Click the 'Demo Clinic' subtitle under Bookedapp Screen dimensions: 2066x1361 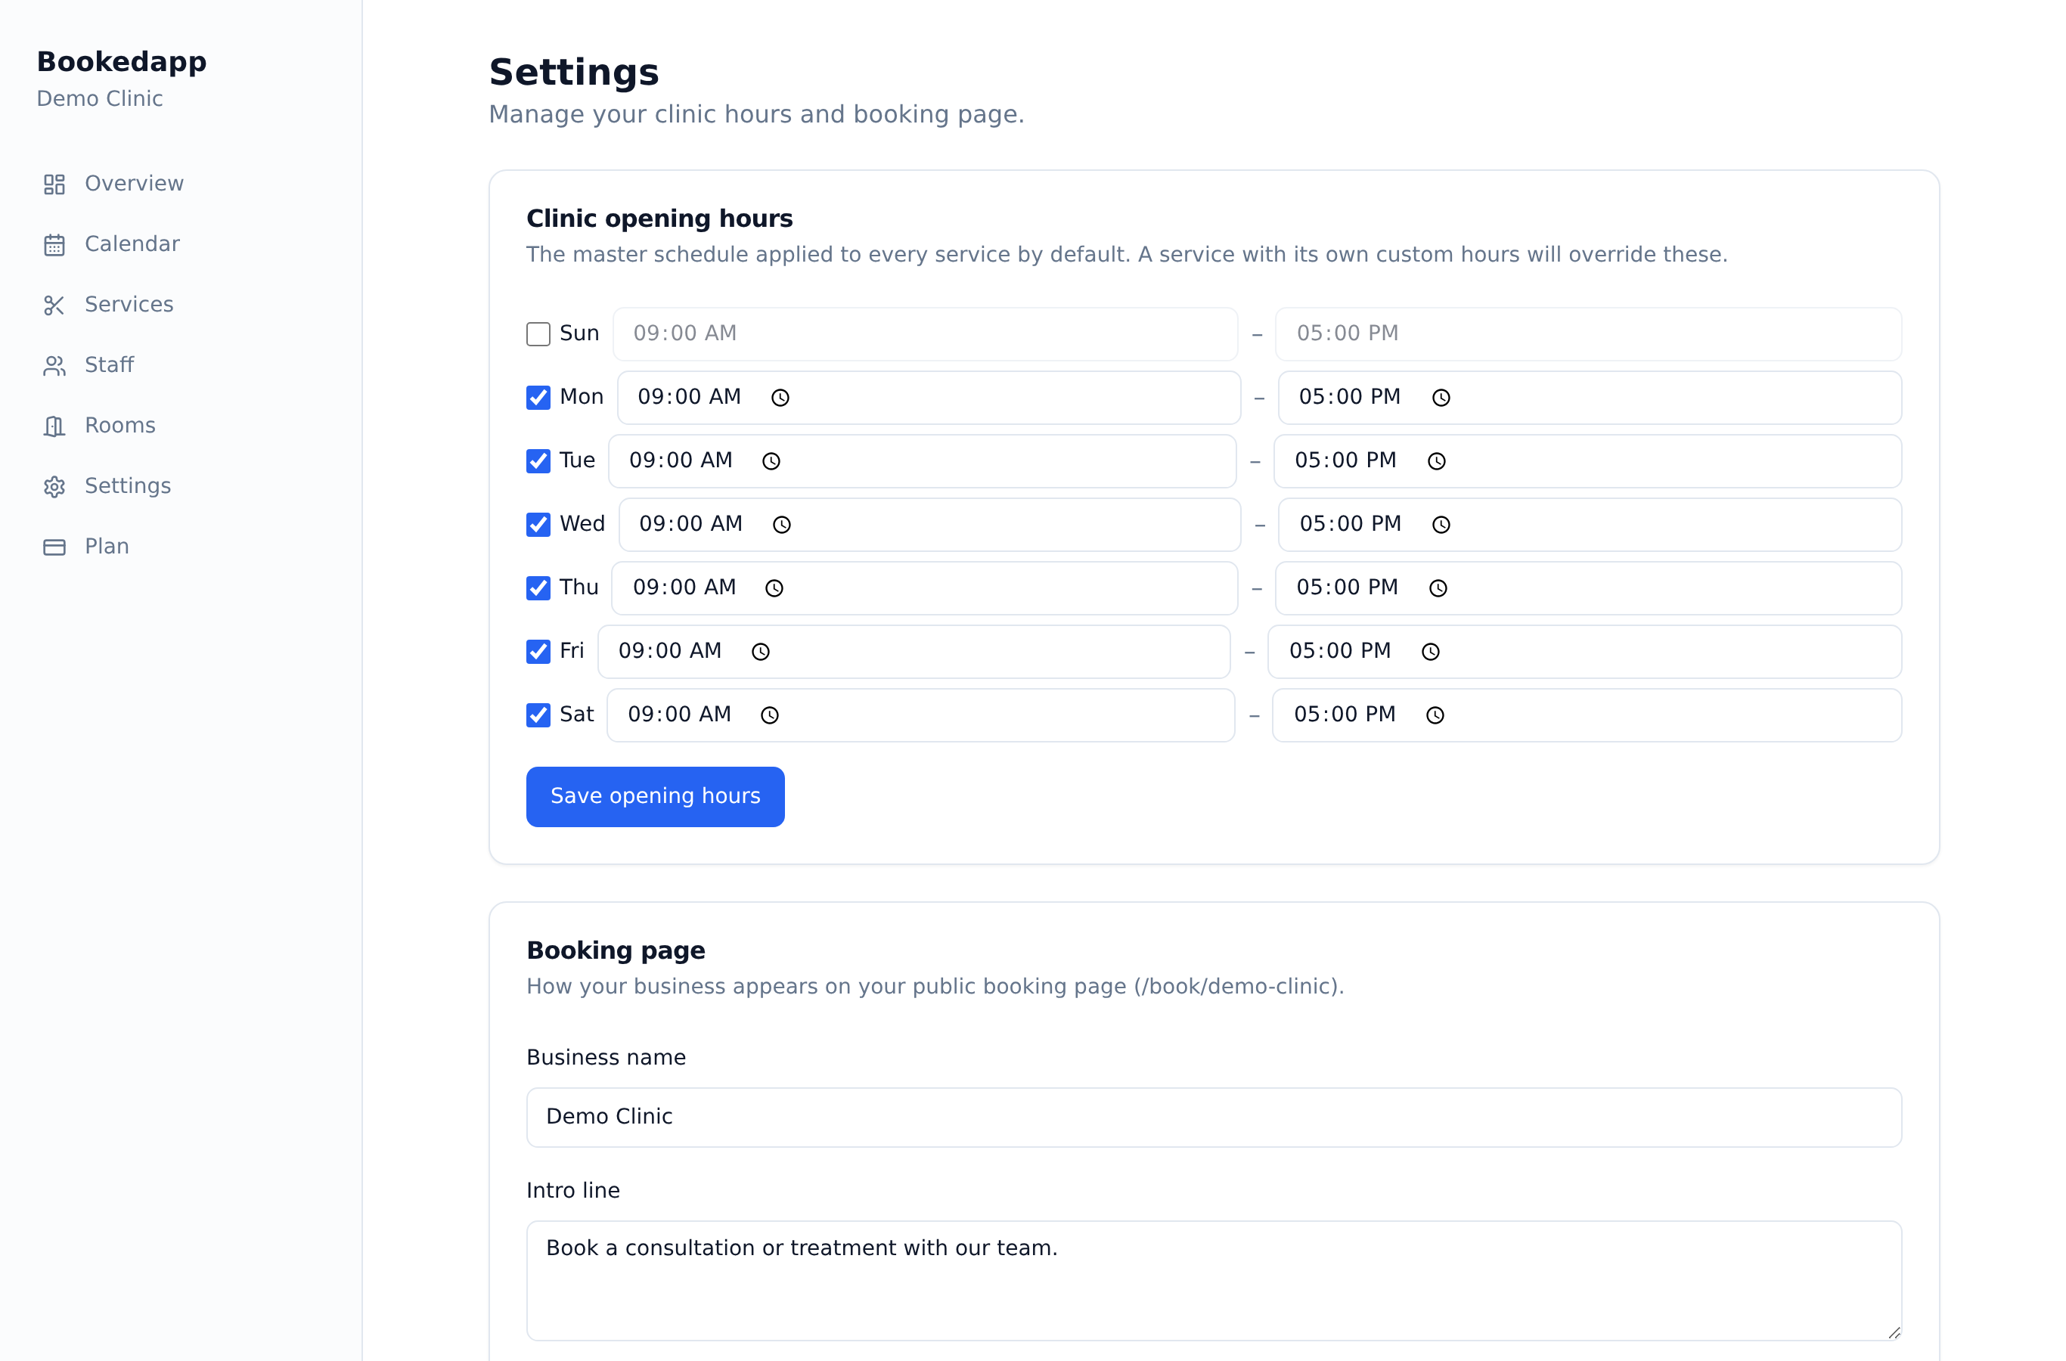pyautogui.click(x=100, y=99)
